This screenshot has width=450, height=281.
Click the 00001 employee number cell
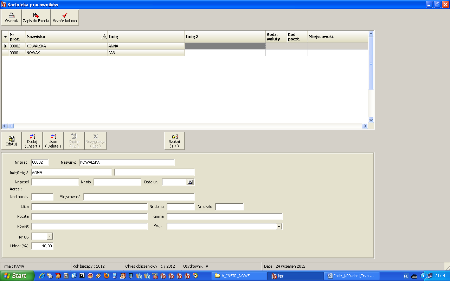[x=18, y=53]
